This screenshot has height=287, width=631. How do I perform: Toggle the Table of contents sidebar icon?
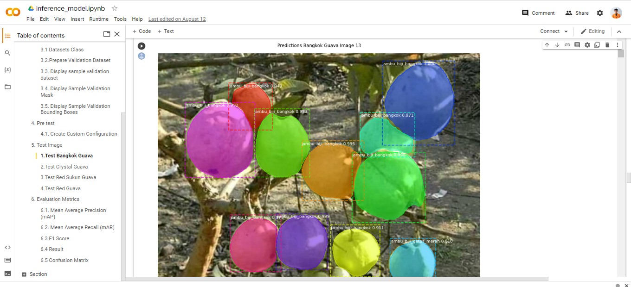pyautogui.click(x=7, y=36)
